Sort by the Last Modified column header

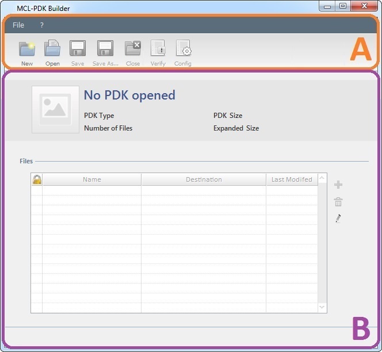tap(292, 179)
